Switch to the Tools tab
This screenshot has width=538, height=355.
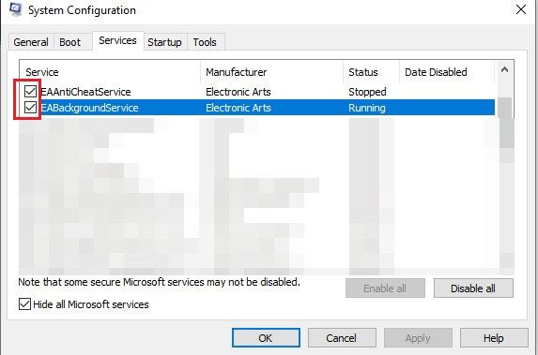click(205, 42)
